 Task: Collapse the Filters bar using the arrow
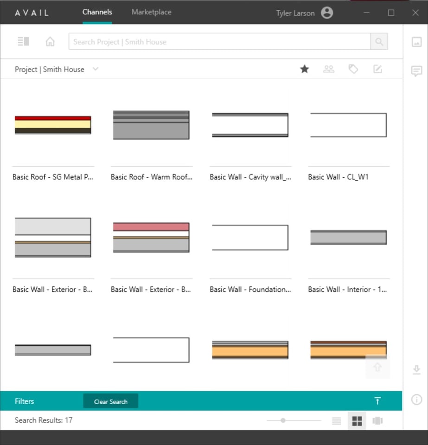pos(377,400)
